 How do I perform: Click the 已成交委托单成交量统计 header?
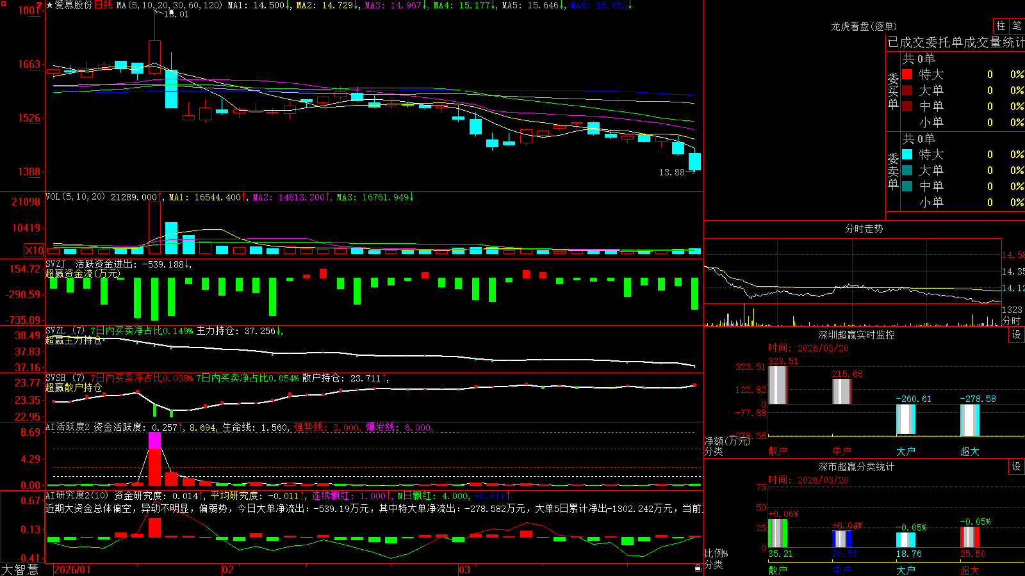point(956,42)
